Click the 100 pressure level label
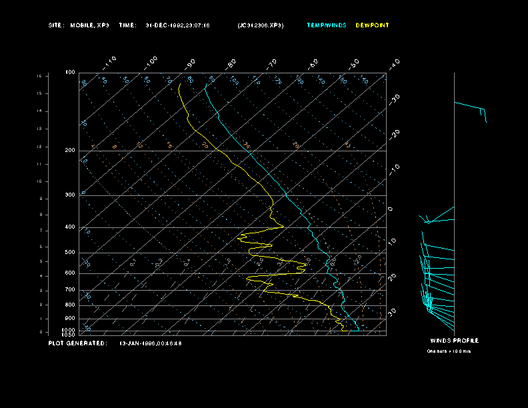Viewport: 528px width, 408px height. pos(70,72)
